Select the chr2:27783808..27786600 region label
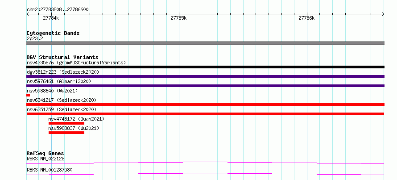The width and height of the screenshot is (397, 180). click(x=58, y=10)
